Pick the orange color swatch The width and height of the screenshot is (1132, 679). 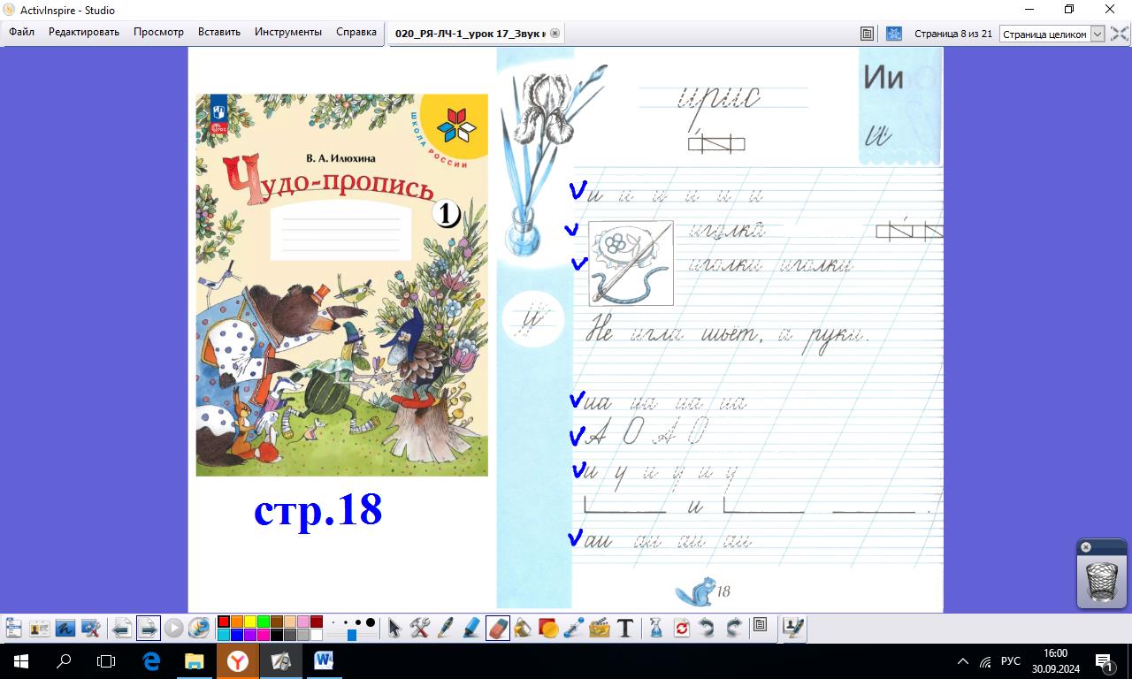(x=237, y=622)
